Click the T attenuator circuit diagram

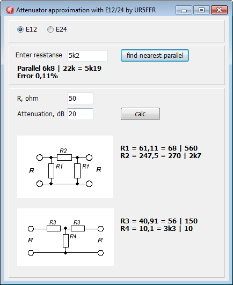click(65, 237)
